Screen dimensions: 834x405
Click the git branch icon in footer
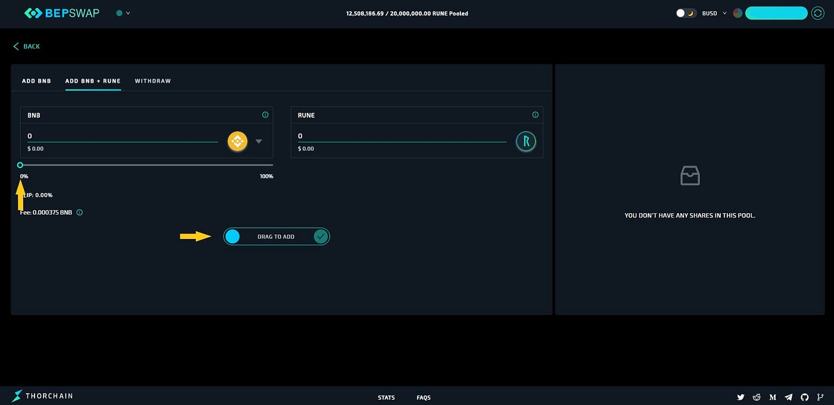point(820,397)
